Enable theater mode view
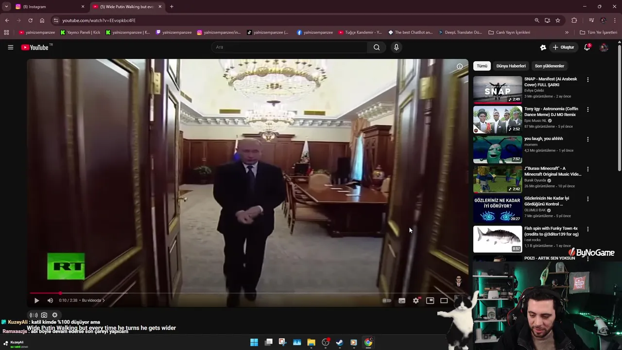Screen dimensions: 622x350 (444, 300)
